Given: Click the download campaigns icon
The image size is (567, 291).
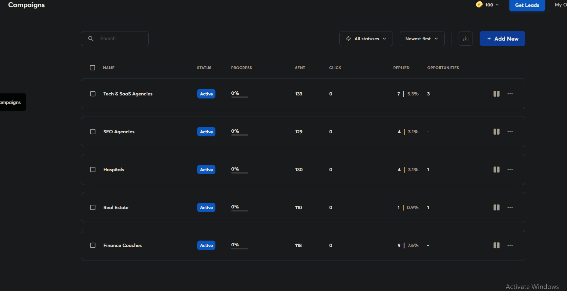Looking at the screenshot, I should coord(466,39).
